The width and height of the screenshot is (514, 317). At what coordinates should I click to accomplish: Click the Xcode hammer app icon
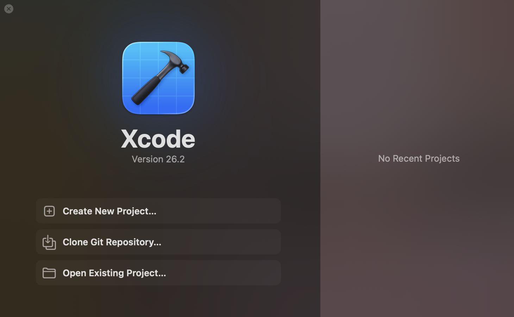pyautogui.click(x=158, y=78)
